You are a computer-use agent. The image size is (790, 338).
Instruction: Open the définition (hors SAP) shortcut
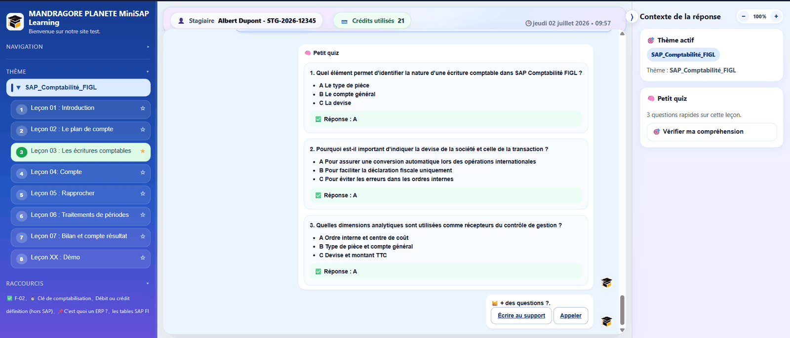click(29, 311)
